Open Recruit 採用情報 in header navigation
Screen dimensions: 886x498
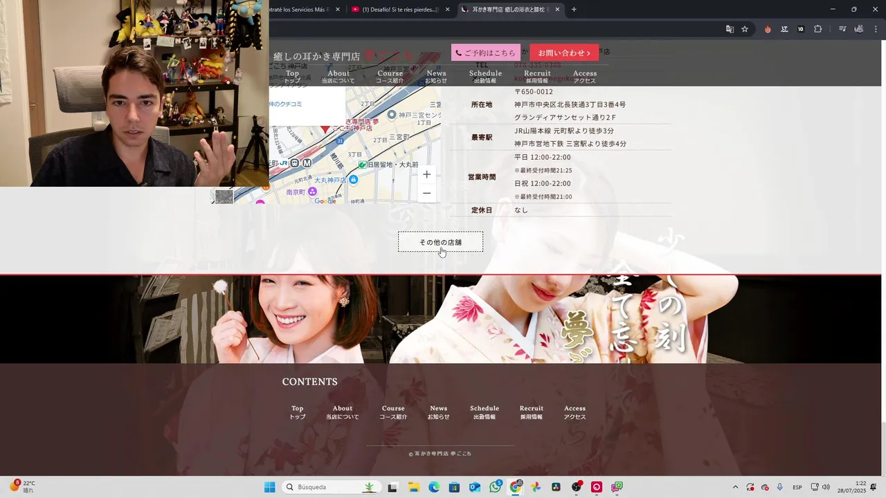tap(537, 77)
